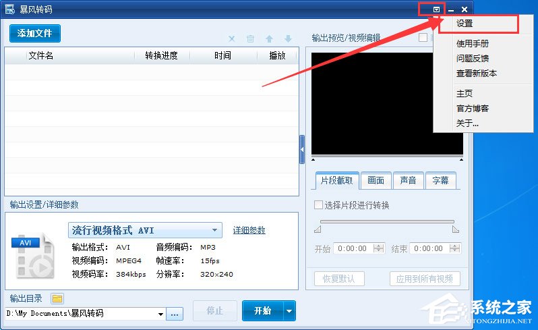The width and height of the screenshot is (538, 330).
Task: Click the 添加文件 button
Action: point(35,33)
